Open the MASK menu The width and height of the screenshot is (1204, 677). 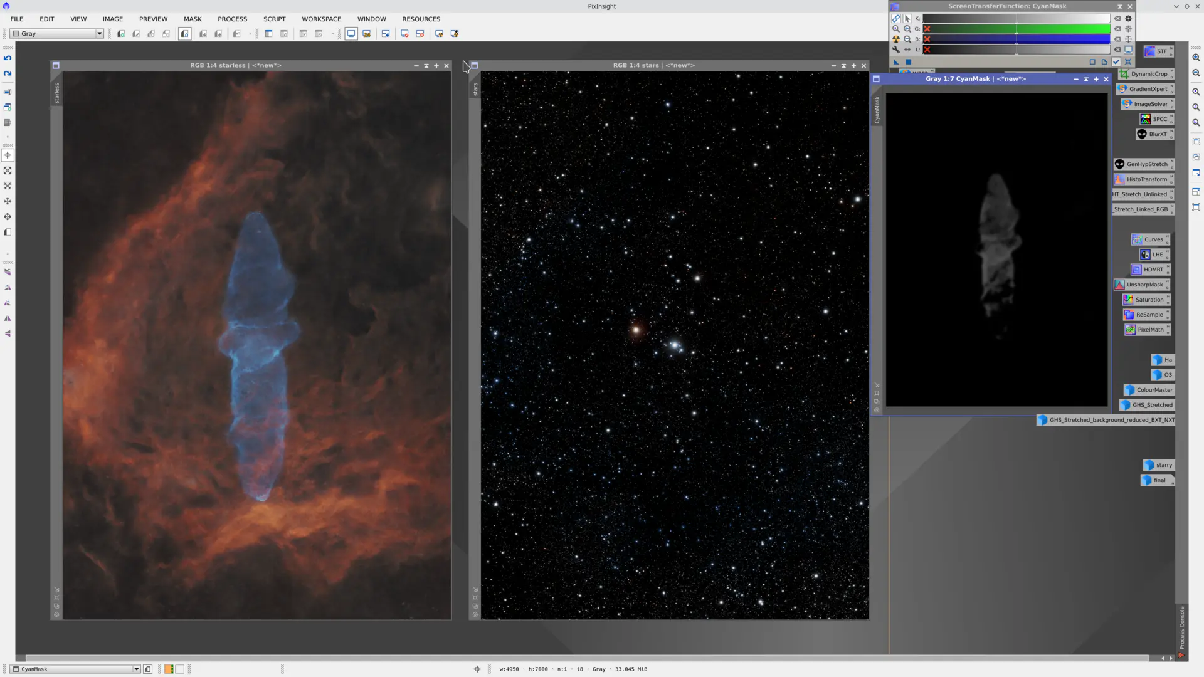tap(193, 19)
